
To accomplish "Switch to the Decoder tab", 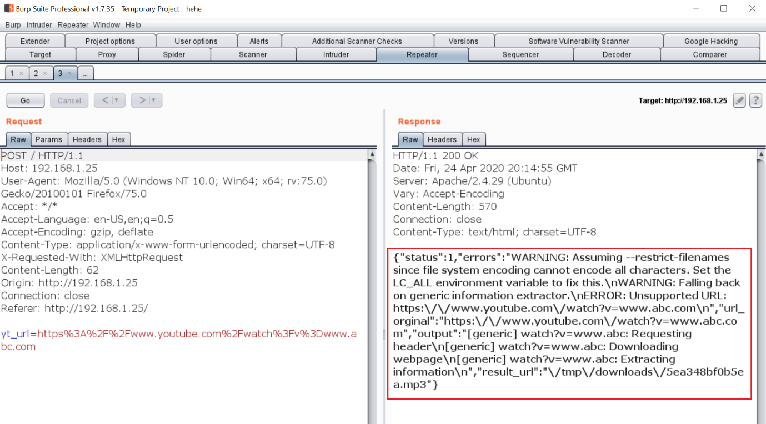I will click(617, 54).
